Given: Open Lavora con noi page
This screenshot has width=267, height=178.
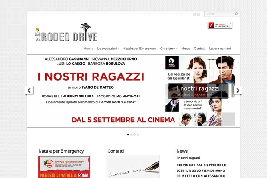Looking at the screenshot, I should pyautogui.click(x=220, y=49).
